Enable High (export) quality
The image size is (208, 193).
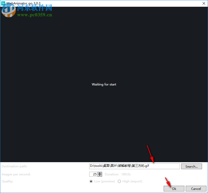(x=119, y=181)
